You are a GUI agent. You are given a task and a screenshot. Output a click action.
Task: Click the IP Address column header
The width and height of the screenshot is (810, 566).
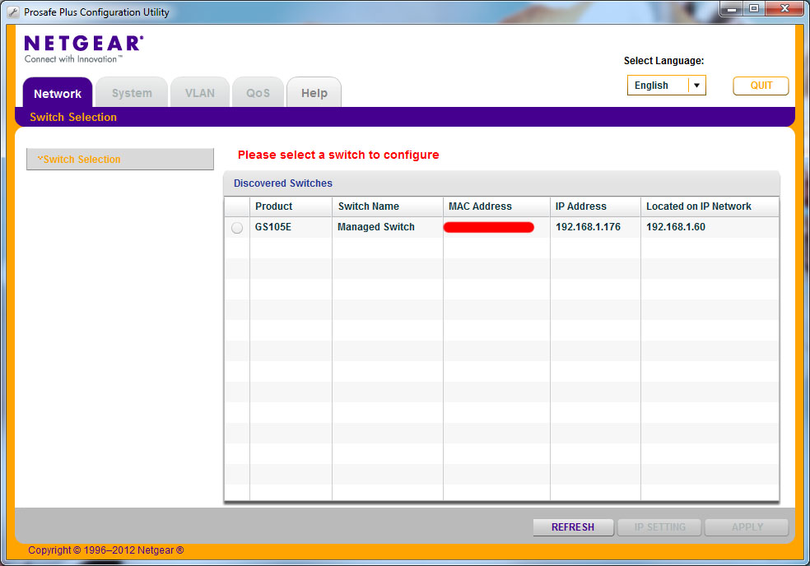595,206
